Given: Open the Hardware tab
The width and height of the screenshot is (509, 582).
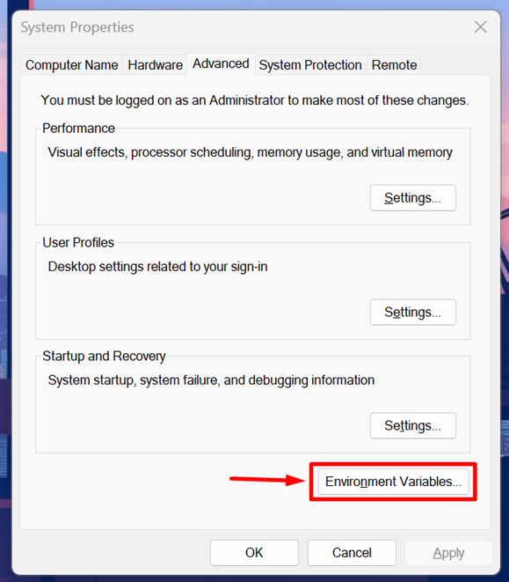Looking at the screenshot, I should [x=155, y=65].
